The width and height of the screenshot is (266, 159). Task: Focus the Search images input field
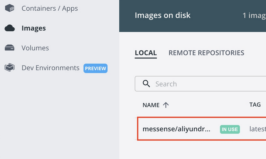pos(200,84)
